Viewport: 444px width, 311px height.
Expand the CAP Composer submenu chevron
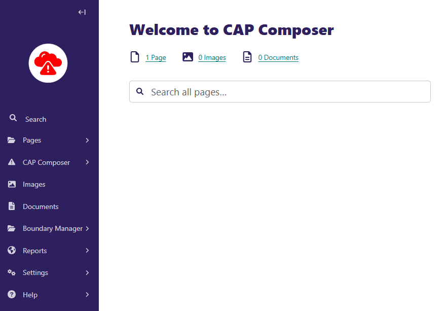[x=87, y=162]
